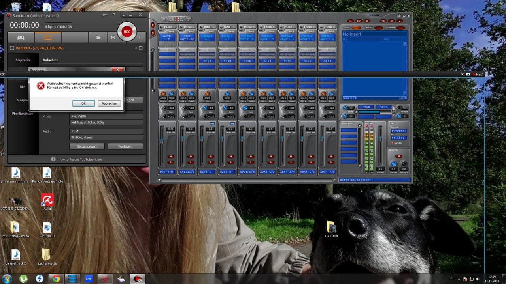Open WAVE 1/2 input selector on strip 1

pyautogui.click(x=167, y=37)
